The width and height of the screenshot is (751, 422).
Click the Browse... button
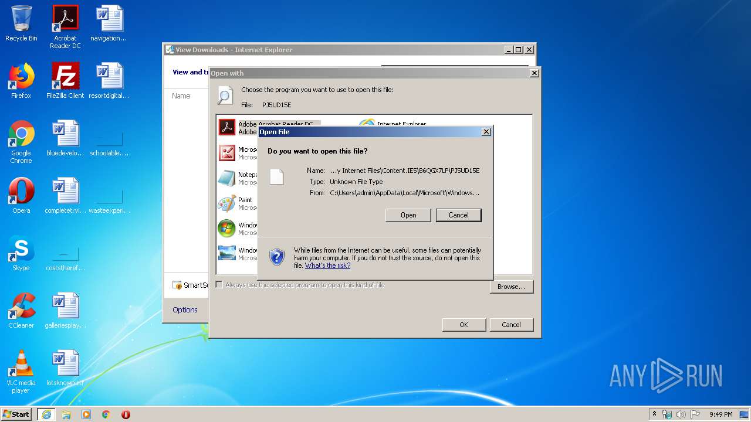click(x=511, y=287)
